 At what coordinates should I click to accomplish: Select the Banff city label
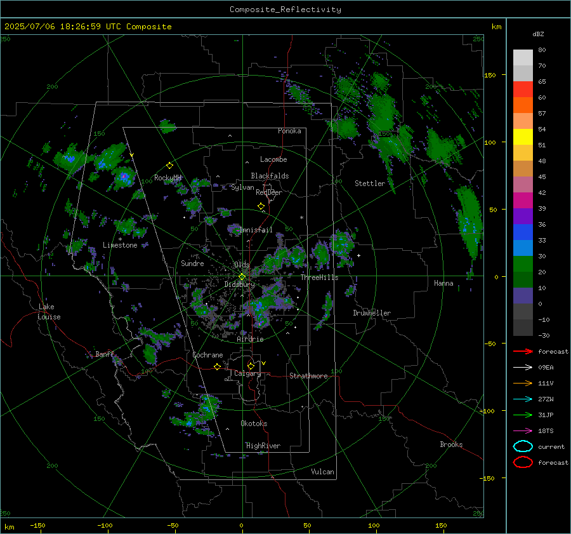point(105,354)
